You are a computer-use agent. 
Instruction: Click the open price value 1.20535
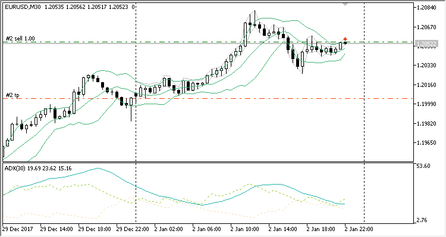coord(54,7)
